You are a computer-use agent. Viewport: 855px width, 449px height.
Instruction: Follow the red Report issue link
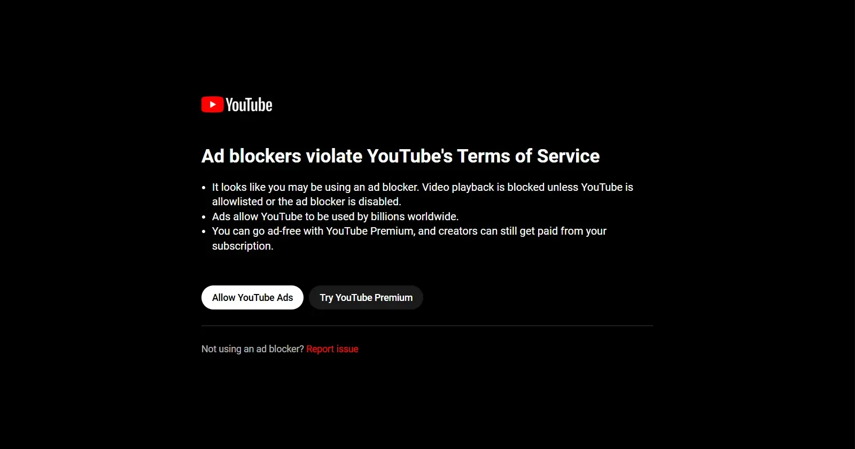(332, 349)
